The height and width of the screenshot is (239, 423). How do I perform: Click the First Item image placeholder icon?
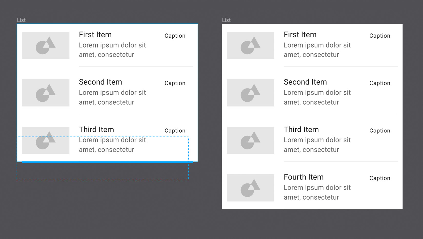(45, 45)
